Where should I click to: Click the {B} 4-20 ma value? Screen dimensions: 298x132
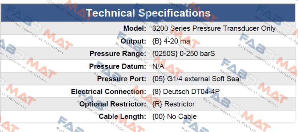pyautogui.click(x=171, y=41)
